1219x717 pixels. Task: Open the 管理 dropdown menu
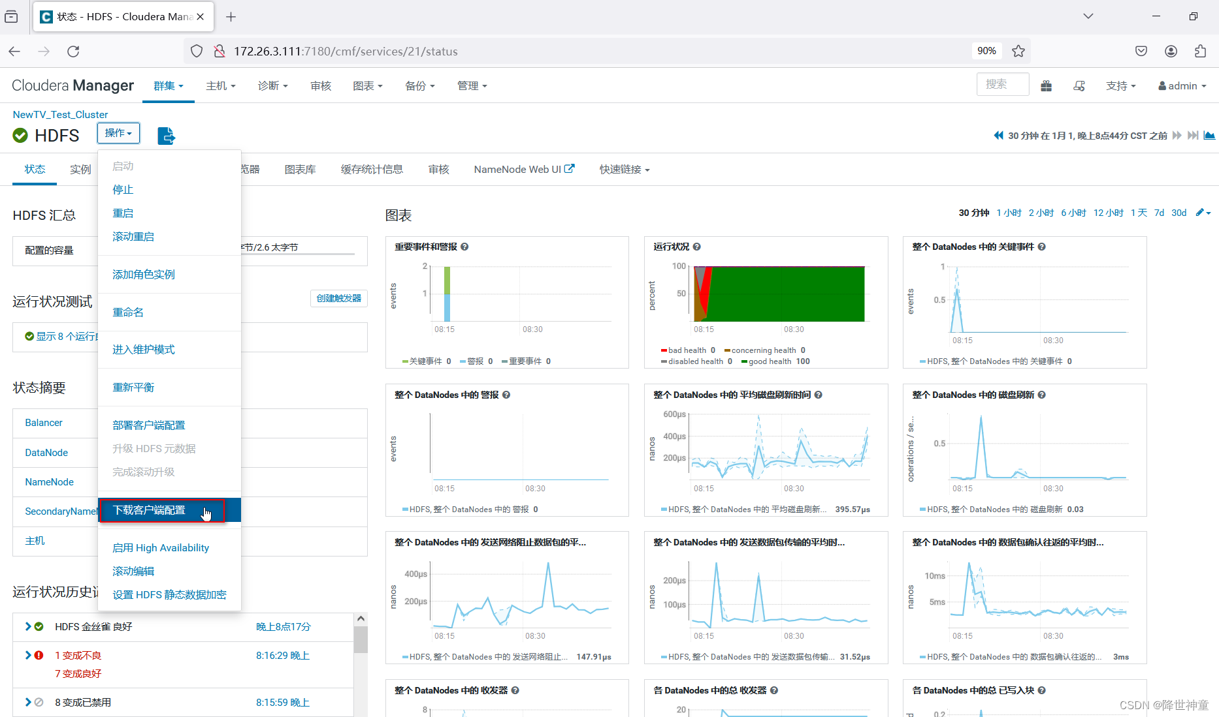(x=472, y=85)
